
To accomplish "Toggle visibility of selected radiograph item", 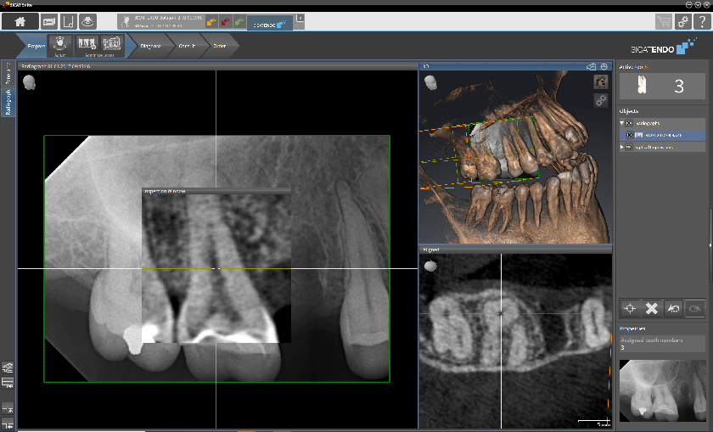I will click(630, 134).
